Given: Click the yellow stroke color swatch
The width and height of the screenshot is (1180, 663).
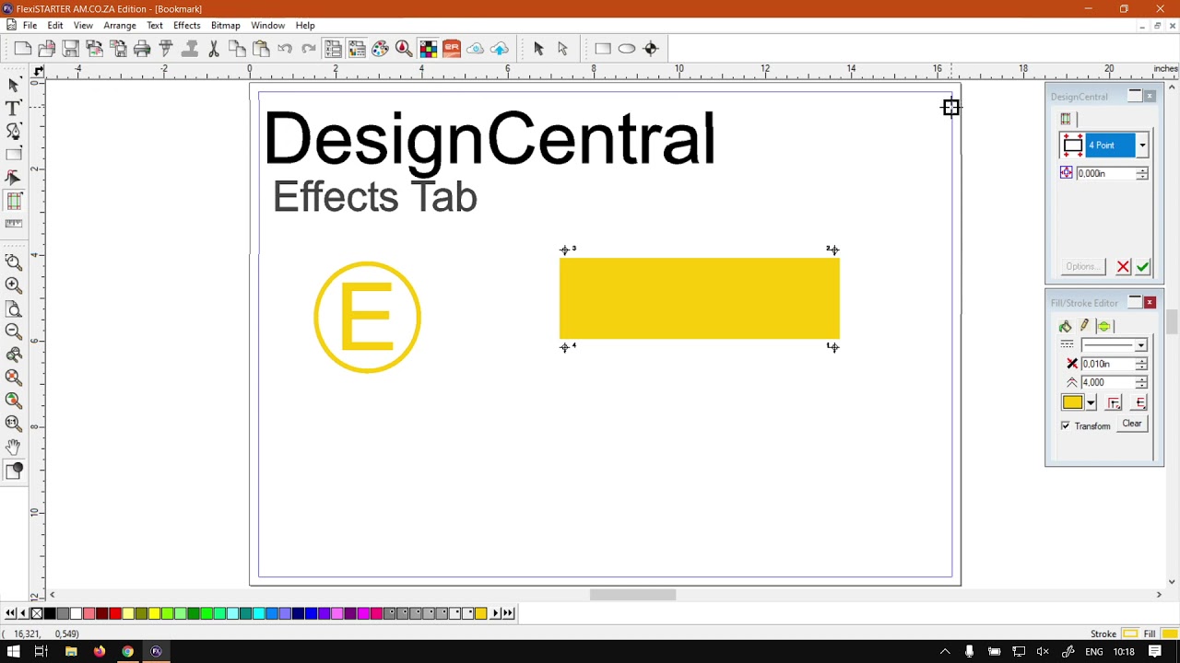Looking at the screenshot, I should [x=1072, y=402].
